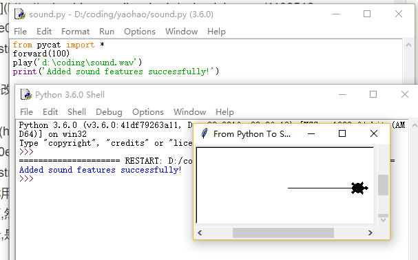Open Help menu in sound.py editor
Screen dimensions: 418x260
(x=216, y=32)
